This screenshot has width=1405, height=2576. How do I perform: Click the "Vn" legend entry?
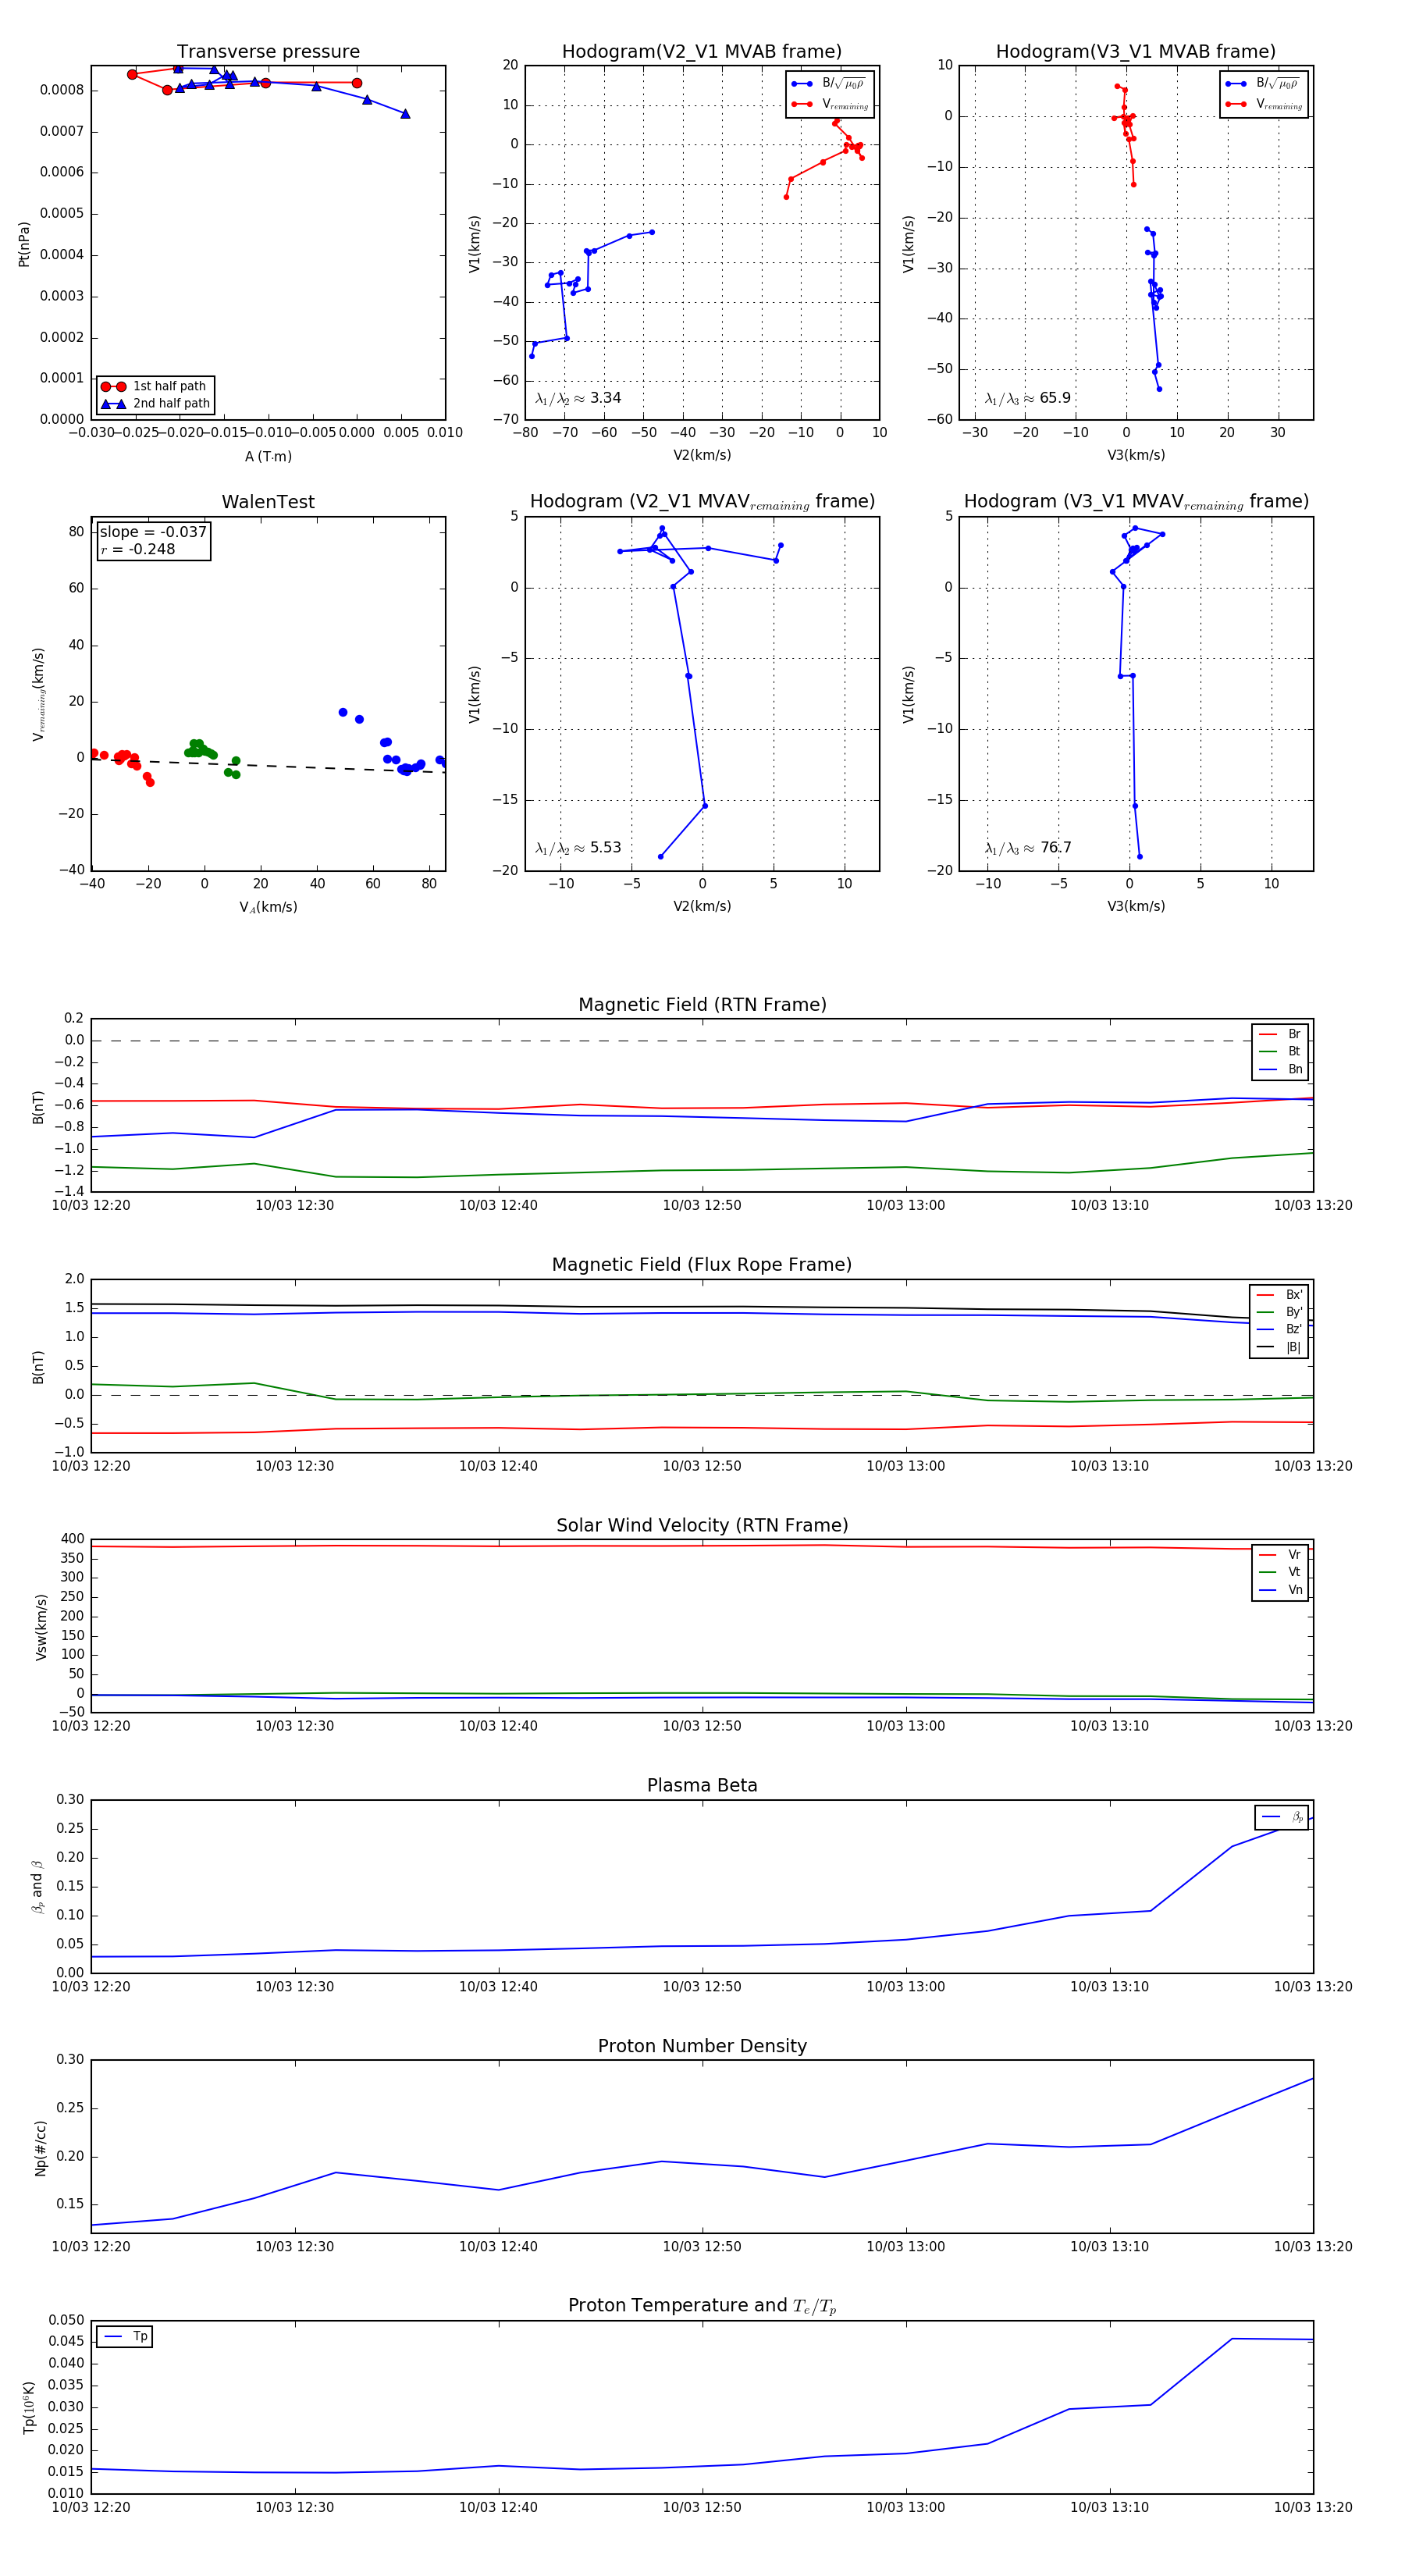pos(1280,1590)
